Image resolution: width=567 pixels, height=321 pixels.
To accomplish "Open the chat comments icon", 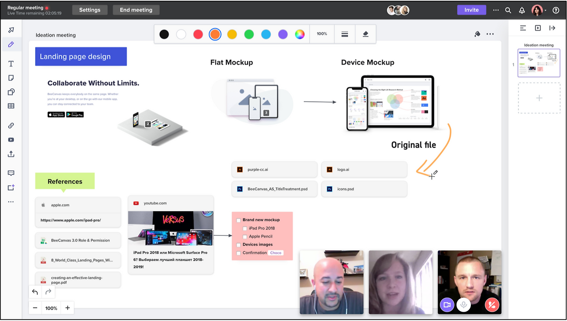I will click(x=11, y=173).
